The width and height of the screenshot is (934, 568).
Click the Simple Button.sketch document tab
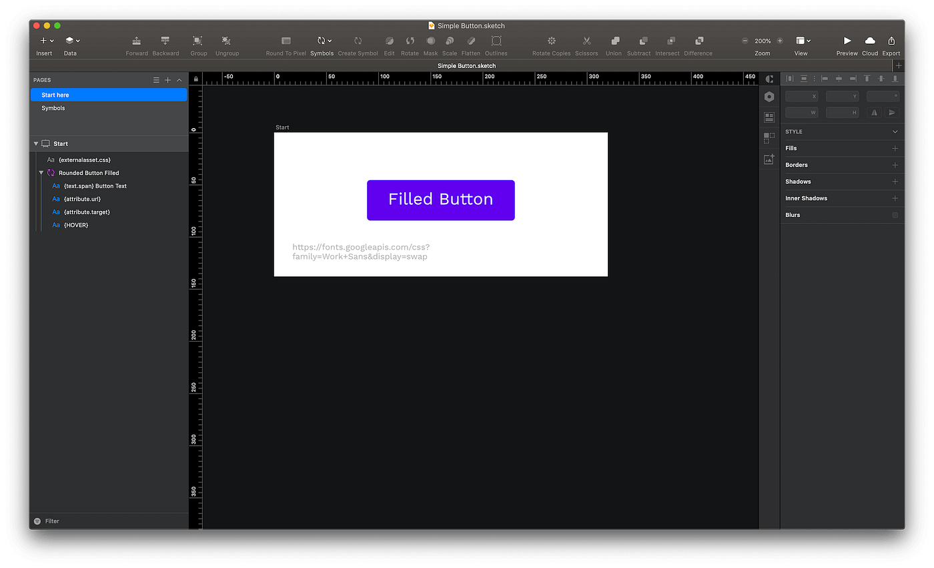(x=466, y=65)
